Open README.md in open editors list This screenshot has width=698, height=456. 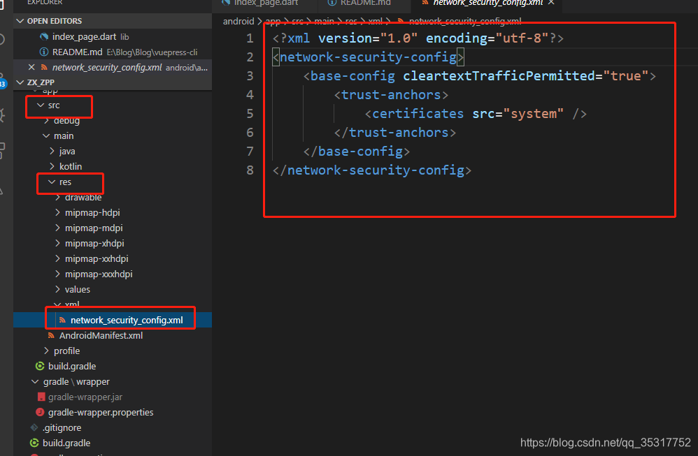(78, 52)
